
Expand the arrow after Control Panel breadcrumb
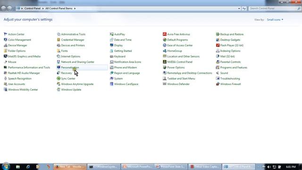[x=43, y=8]
